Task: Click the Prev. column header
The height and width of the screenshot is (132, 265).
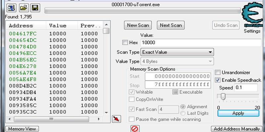Action: (90, 26)
